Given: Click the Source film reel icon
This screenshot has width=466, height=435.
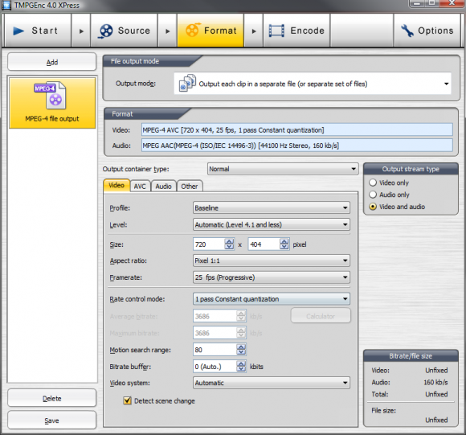Looking at the screenshot, I should (x=105, y=31).
